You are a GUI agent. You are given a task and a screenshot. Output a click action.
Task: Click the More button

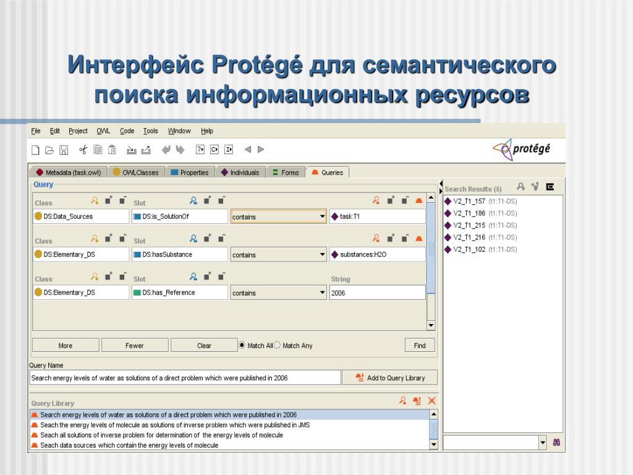(x=66, y=345)
